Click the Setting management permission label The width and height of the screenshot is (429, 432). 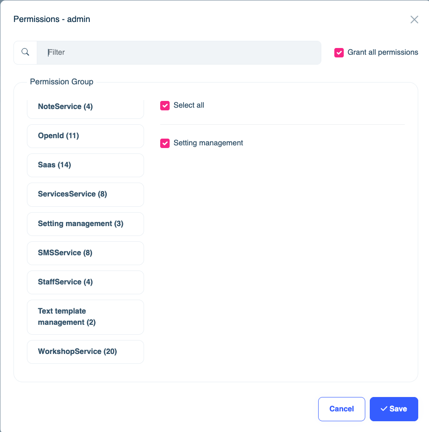[208, 143]
